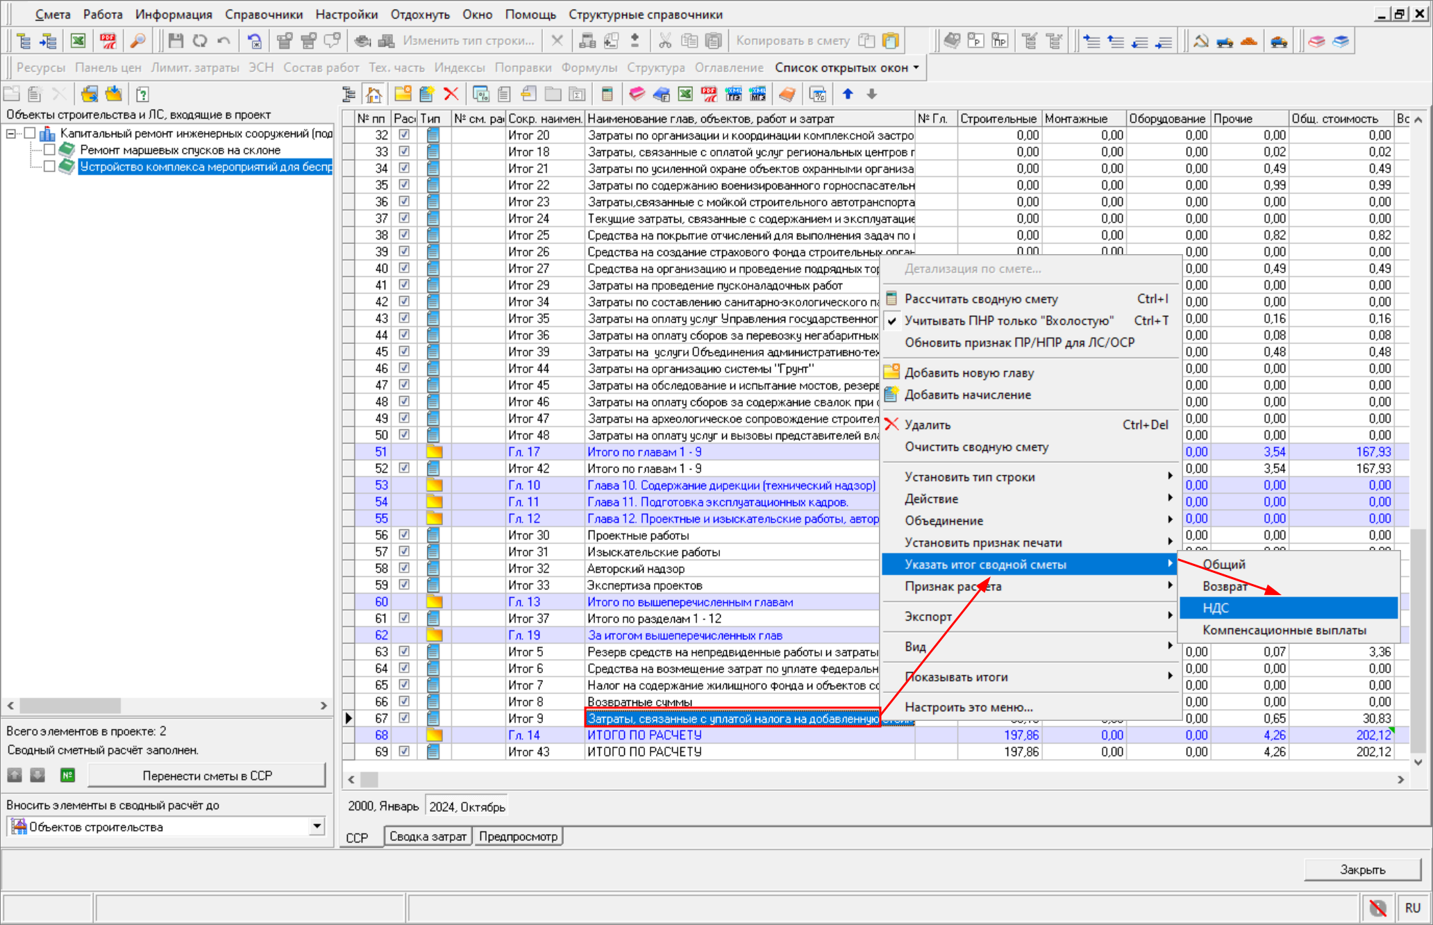Check box next to Ремонт маршевых спусков
Image resolution: width=1433 pixels, height=925 pixels.
[49, 150]
